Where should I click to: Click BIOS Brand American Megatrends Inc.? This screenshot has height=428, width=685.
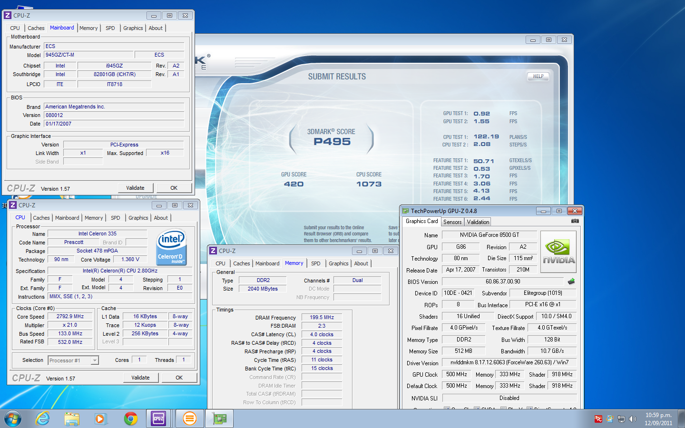[114, 107]
